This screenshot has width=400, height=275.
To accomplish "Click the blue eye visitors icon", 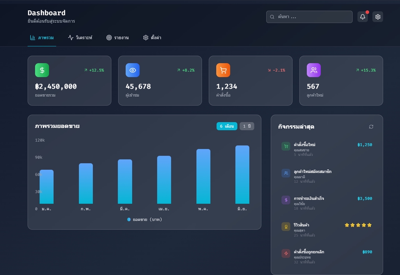I will coord(132,70).
